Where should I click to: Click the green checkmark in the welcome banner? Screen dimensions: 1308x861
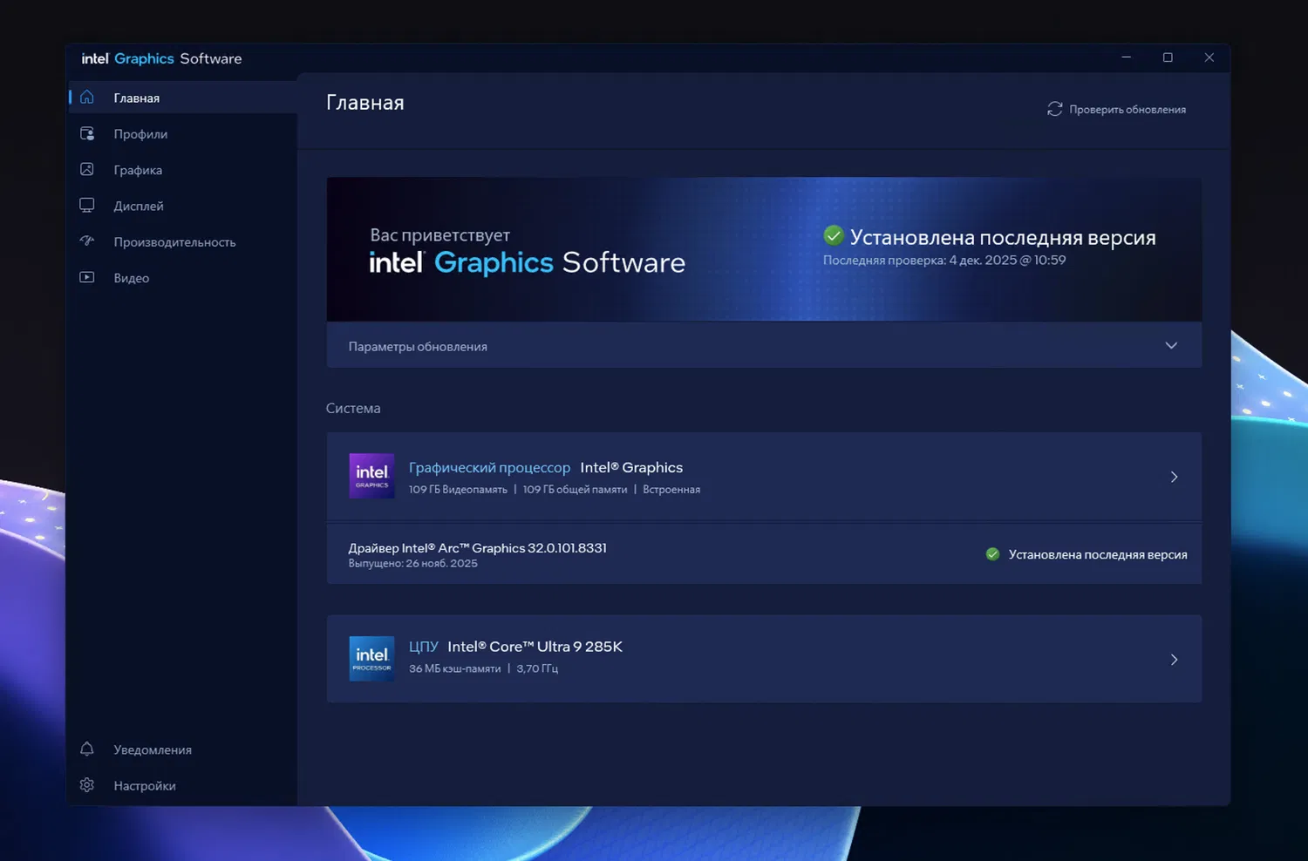point(834,235)
